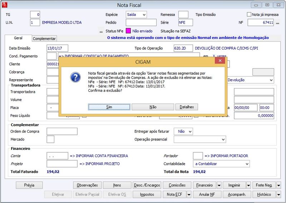Expand the Imprimir dropdown arrow
This screenshot has width=286, height=203.
pyautogui.click(x=248, y=185)
